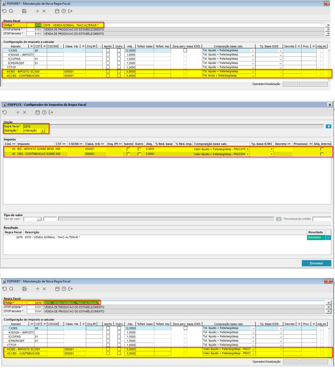Tick Outro checkbox for CBS row in FISFP175

click(x=139, y=154)
